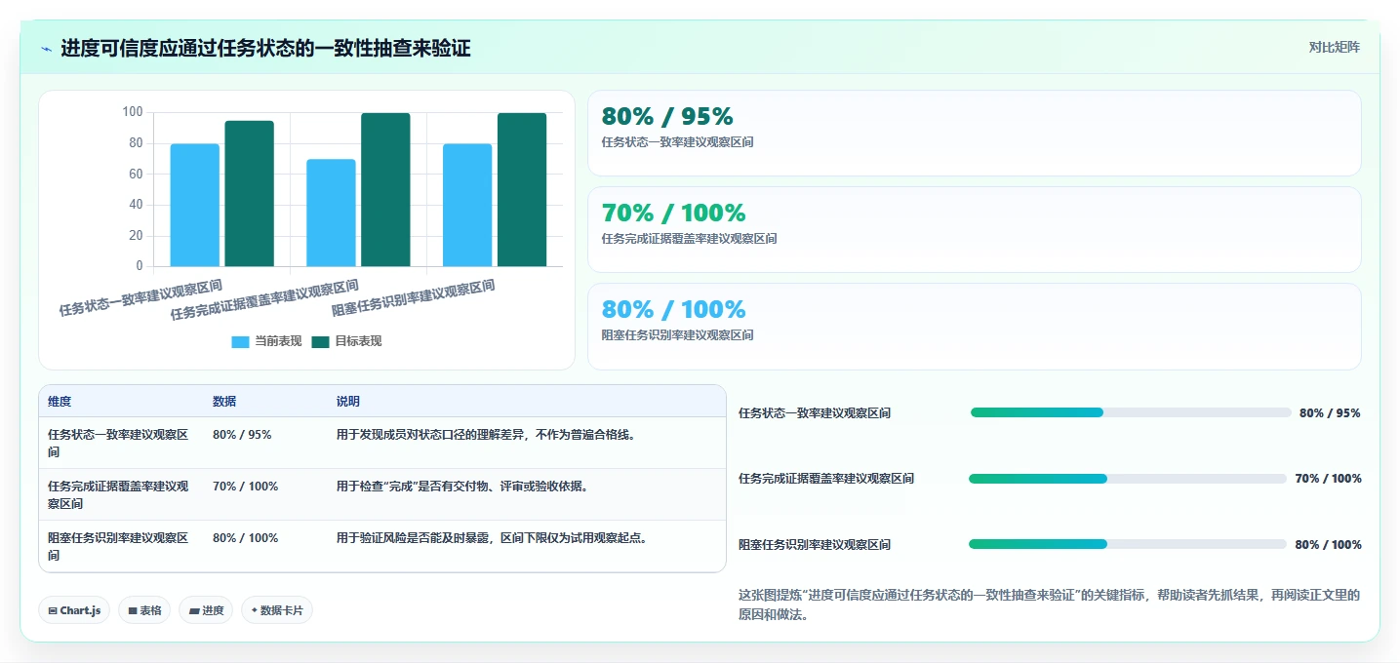Viewport: 1400px width, 663px height.
Task: Toggle the 当前表现 legend entry
Action: click(266, 341)
